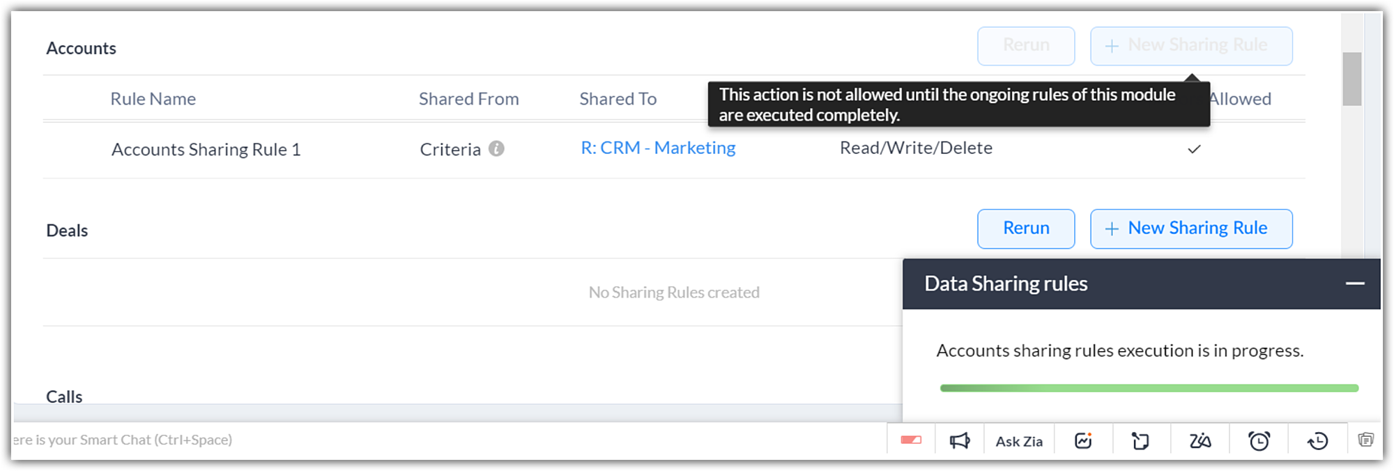Click Ask Zia in bottom bar
This screenshot has width=1394, height=471.
[1019, 441]
